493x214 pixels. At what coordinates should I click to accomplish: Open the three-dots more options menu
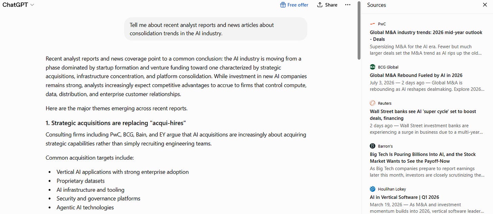pos(348,5)
